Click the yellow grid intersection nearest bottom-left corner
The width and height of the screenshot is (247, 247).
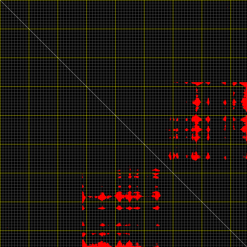click(29, 231)
